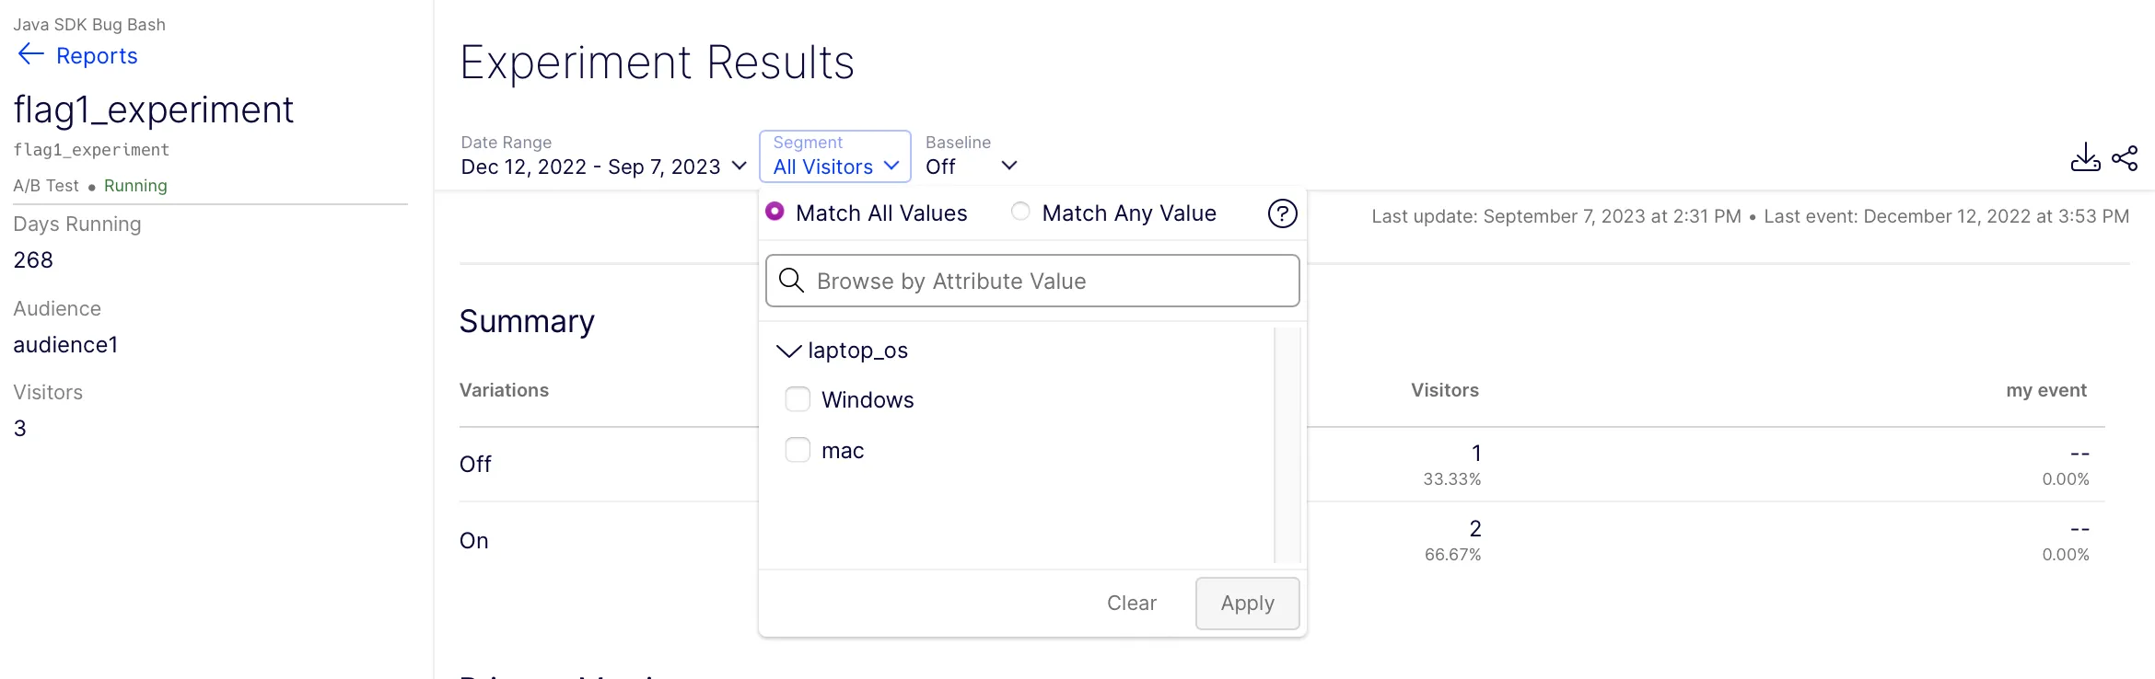The height and width of the screenshot is (679, 2155).
Task: Collapse the laptop_os attribute group
Action: [789, 351]
